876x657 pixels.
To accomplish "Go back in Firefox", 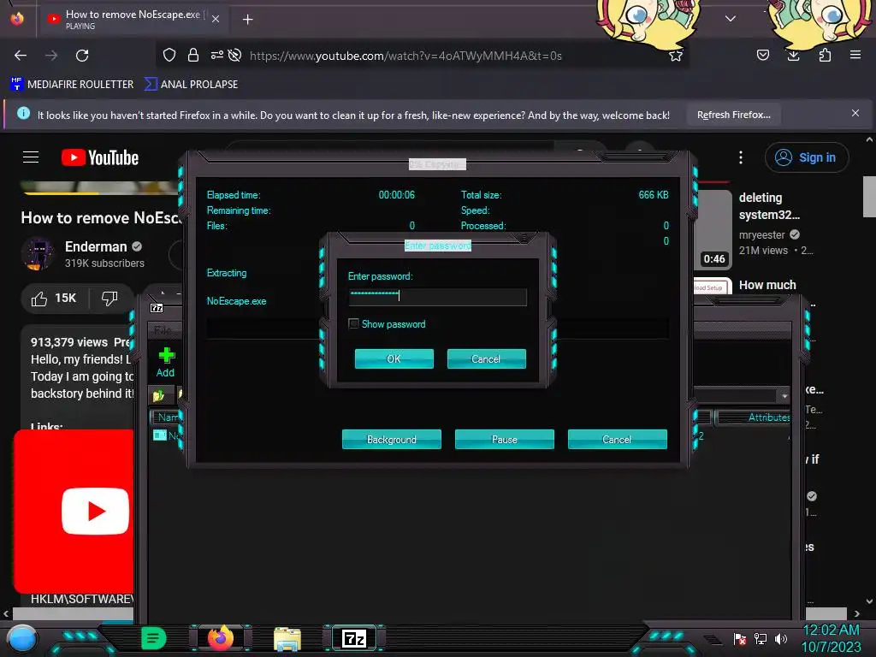I will pos(21,56).
